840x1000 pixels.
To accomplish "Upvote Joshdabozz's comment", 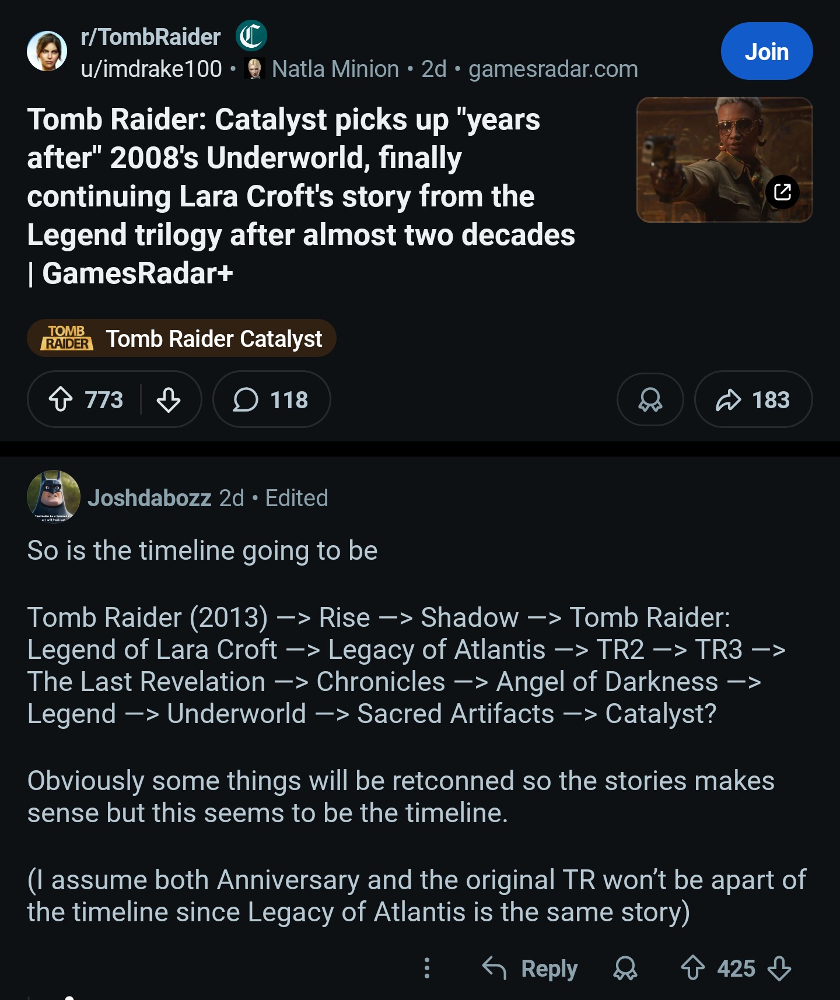I will 692,969.
